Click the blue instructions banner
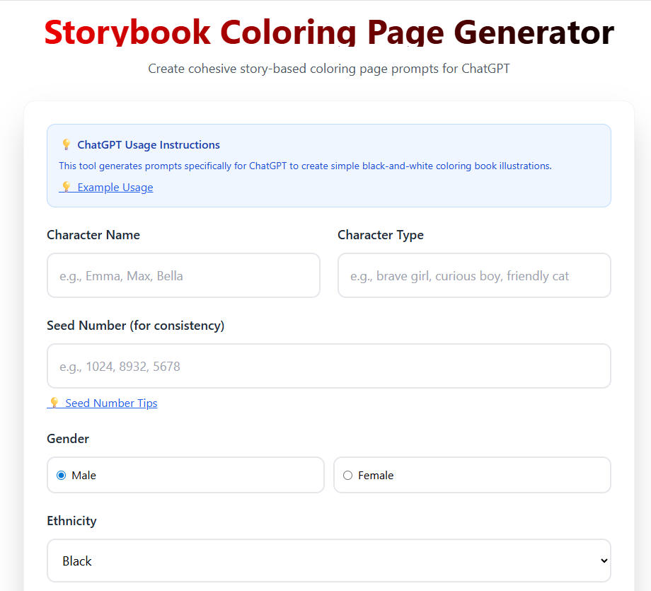Screen dimensions: 651x591 [329, 165]
